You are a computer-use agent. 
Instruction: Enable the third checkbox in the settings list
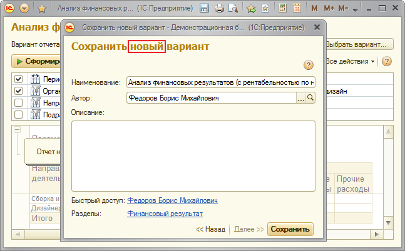point(19,103)
